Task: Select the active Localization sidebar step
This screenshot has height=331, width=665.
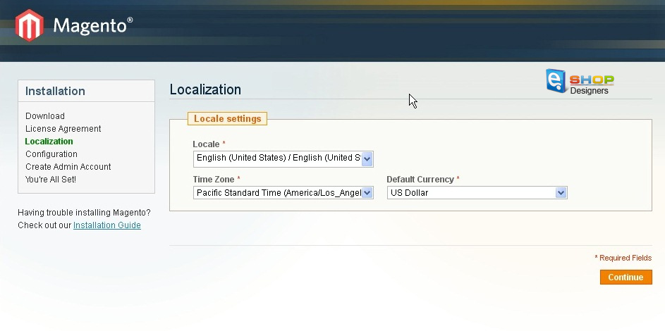Action: pos(49,142)
